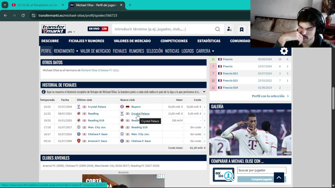Open the RUMORES tab

coord(137,51)
